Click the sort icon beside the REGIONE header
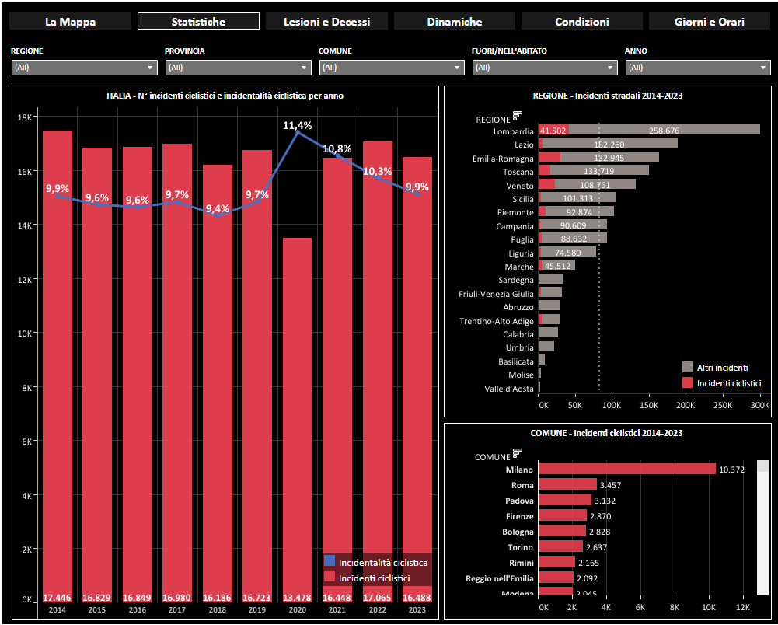 (518, 117)
